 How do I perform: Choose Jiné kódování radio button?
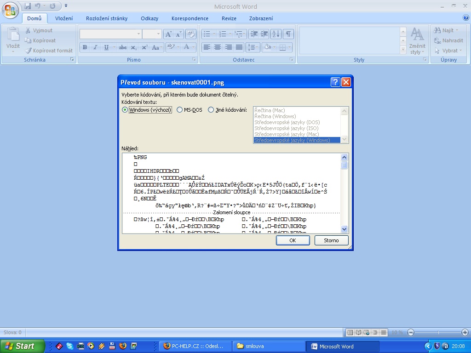click(211, 110)
